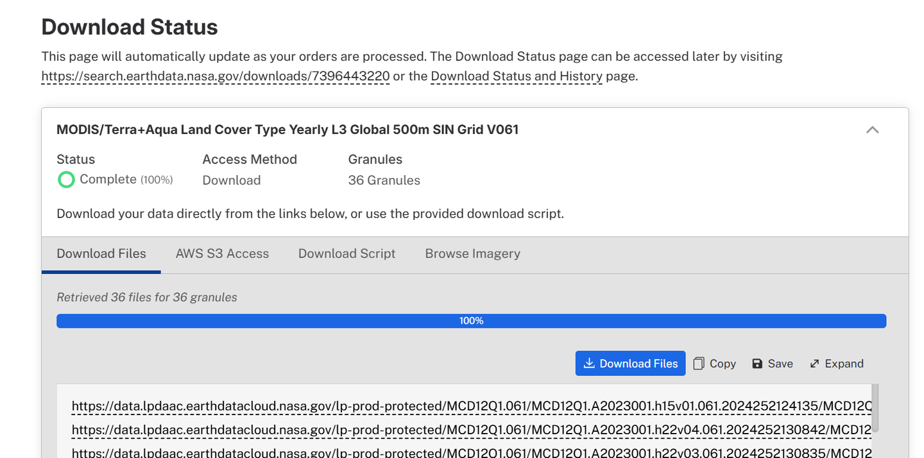Screen dimensions: 924x458
Task: Click the file list vertical scrollbar
Action: click(875, 408)
